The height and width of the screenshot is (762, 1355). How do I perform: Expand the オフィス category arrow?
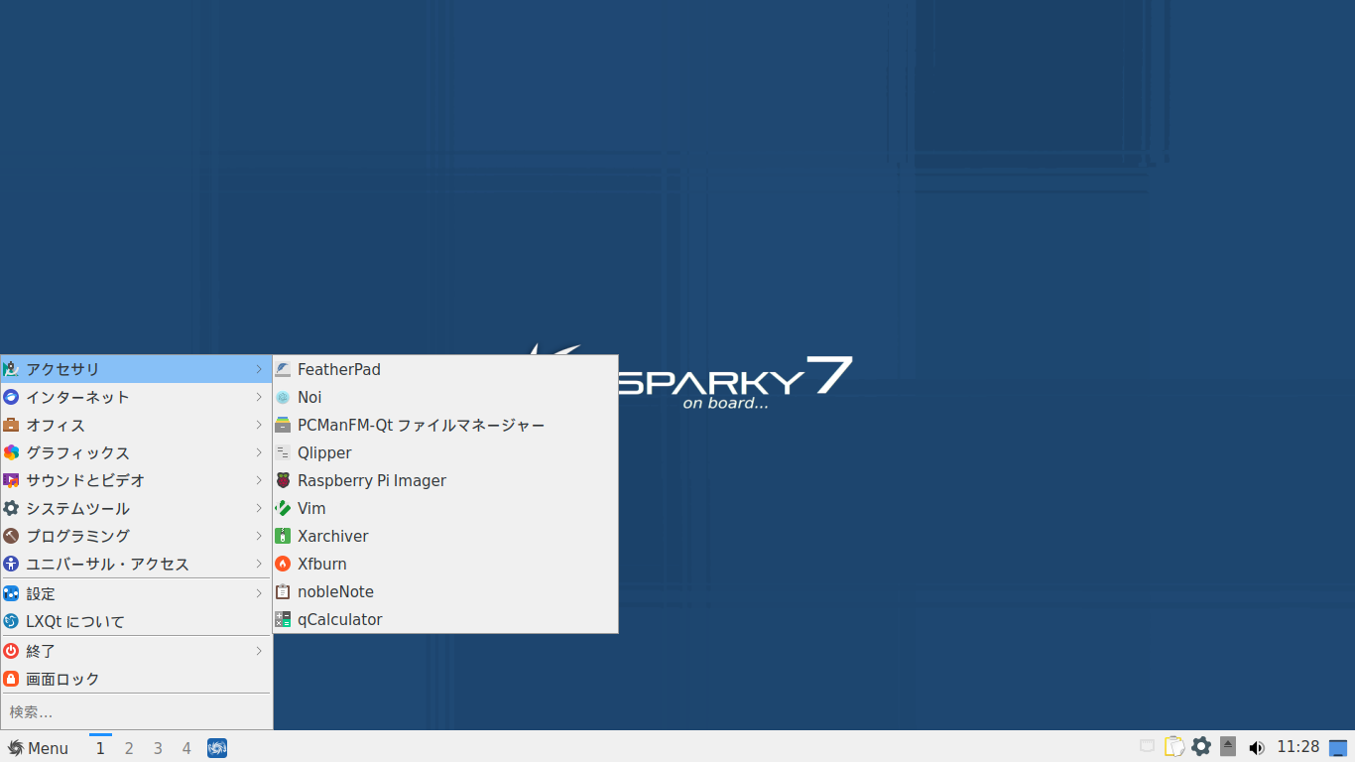click(x=259, y=425)
